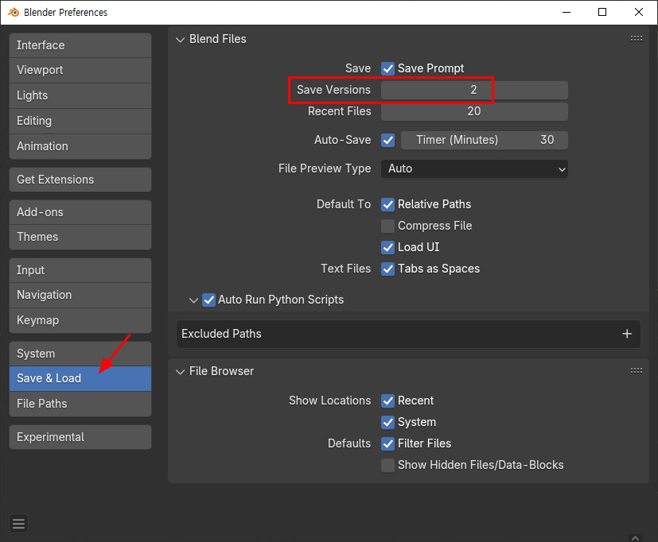Click the Excluded Paths header bar
The height and width of the screenshot is (542, 658).
pyautogui.click(x=408, y=334)
